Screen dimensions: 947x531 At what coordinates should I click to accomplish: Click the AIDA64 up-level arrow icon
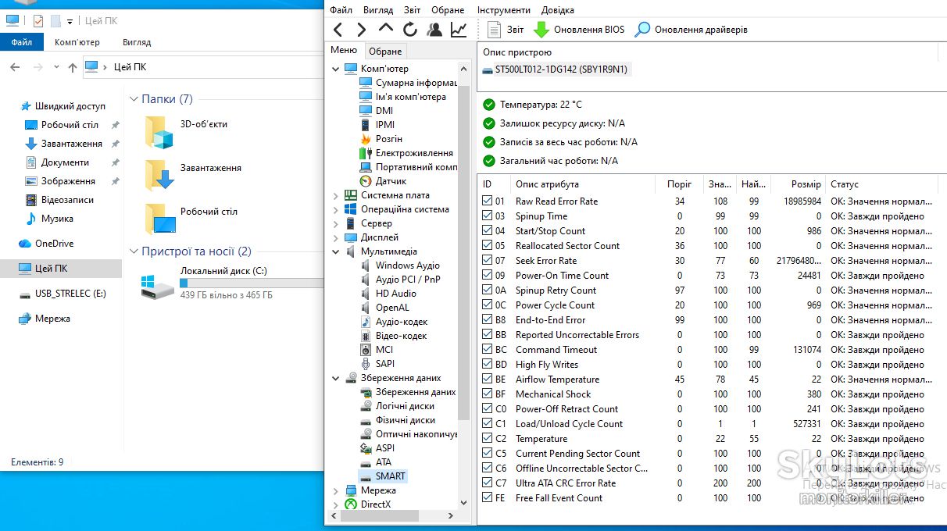point(386,29)
